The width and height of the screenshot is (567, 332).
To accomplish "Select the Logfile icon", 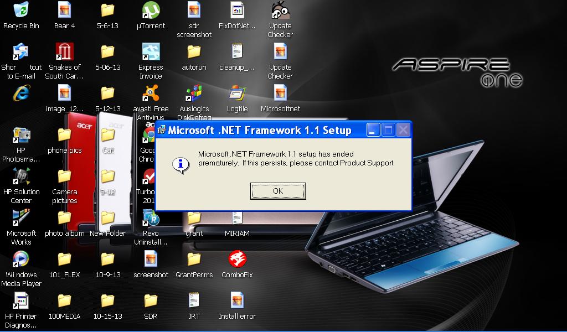I will [x=237, y=93].
